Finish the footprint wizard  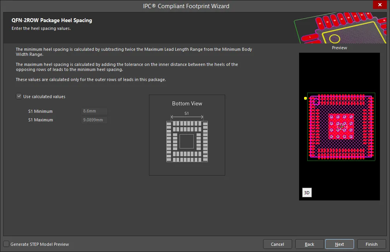click(x=371, y=244)
